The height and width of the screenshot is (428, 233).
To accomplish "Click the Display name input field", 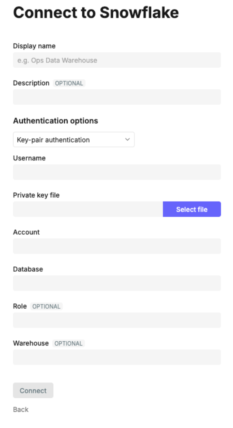I will point(116,60).
